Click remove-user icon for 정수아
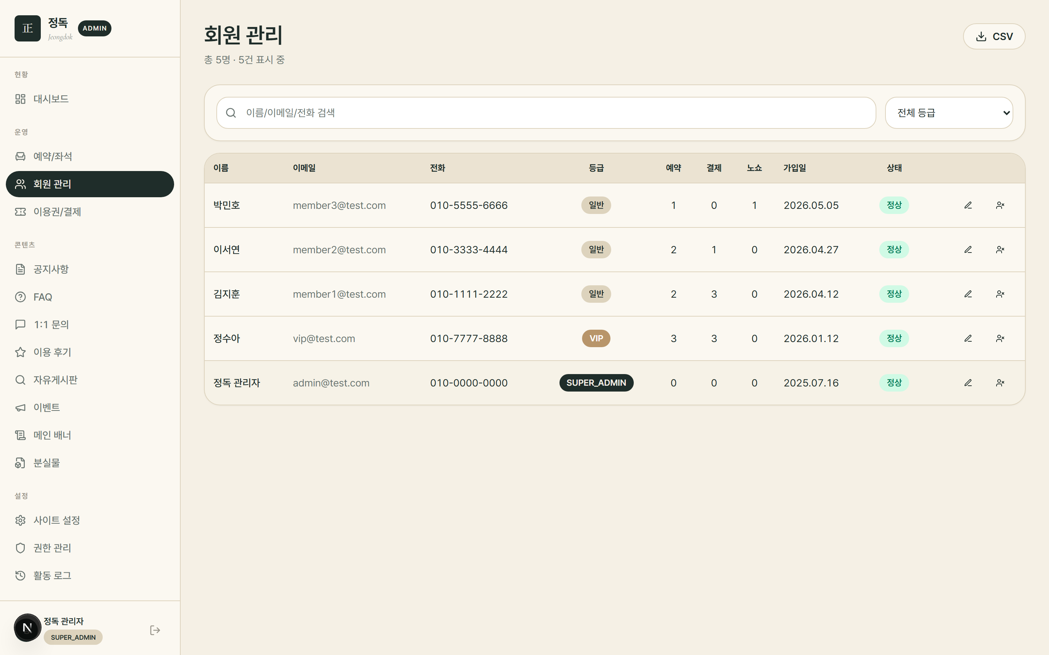The image size is (1049, 655). (1000, 339)
